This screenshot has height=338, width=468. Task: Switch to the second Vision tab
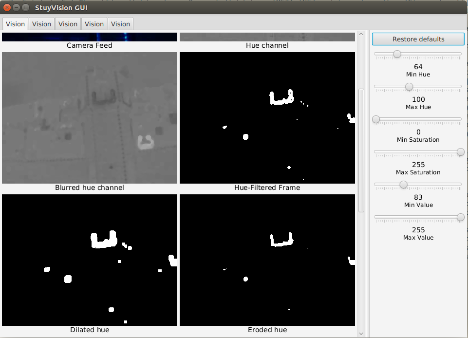(41, 24)
